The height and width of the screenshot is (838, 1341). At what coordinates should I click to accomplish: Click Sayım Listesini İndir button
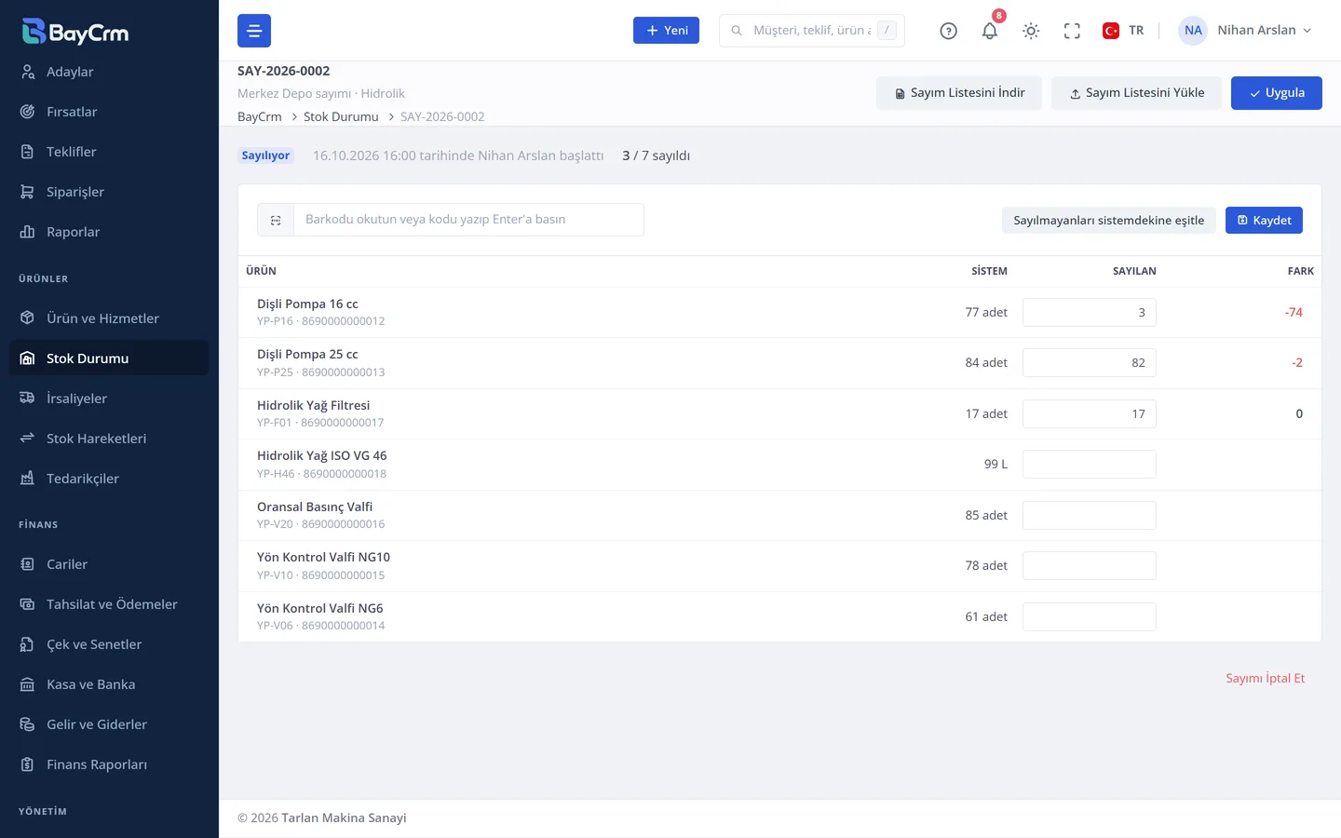point(959,93)
